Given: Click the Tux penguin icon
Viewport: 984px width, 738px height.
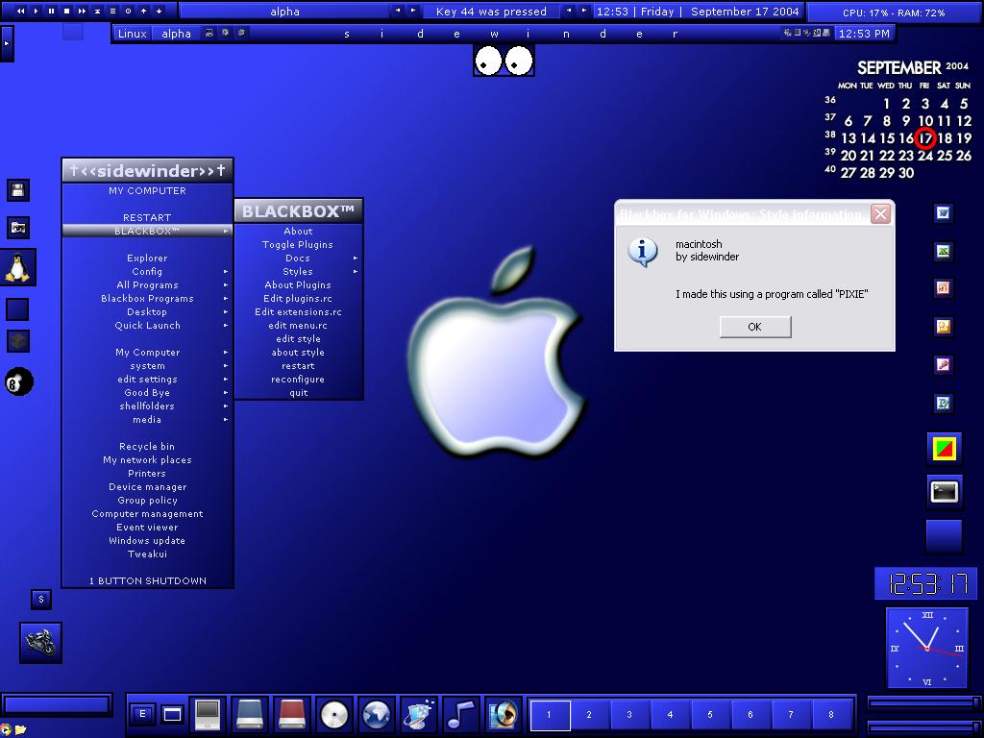Looking at the screenshot, I should (x=17, y=267).
